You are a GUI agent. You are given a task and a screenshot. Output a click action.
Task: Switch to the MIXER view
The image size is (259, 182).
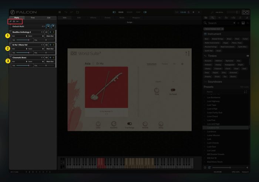click(129, 12)
